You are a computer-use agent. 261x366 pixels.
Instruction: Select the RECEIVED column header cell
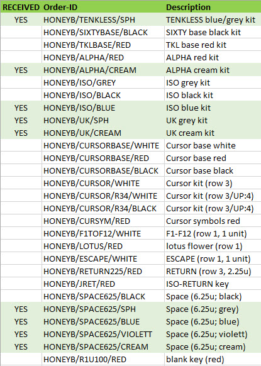pyautogui.click(x=21, y=8)
